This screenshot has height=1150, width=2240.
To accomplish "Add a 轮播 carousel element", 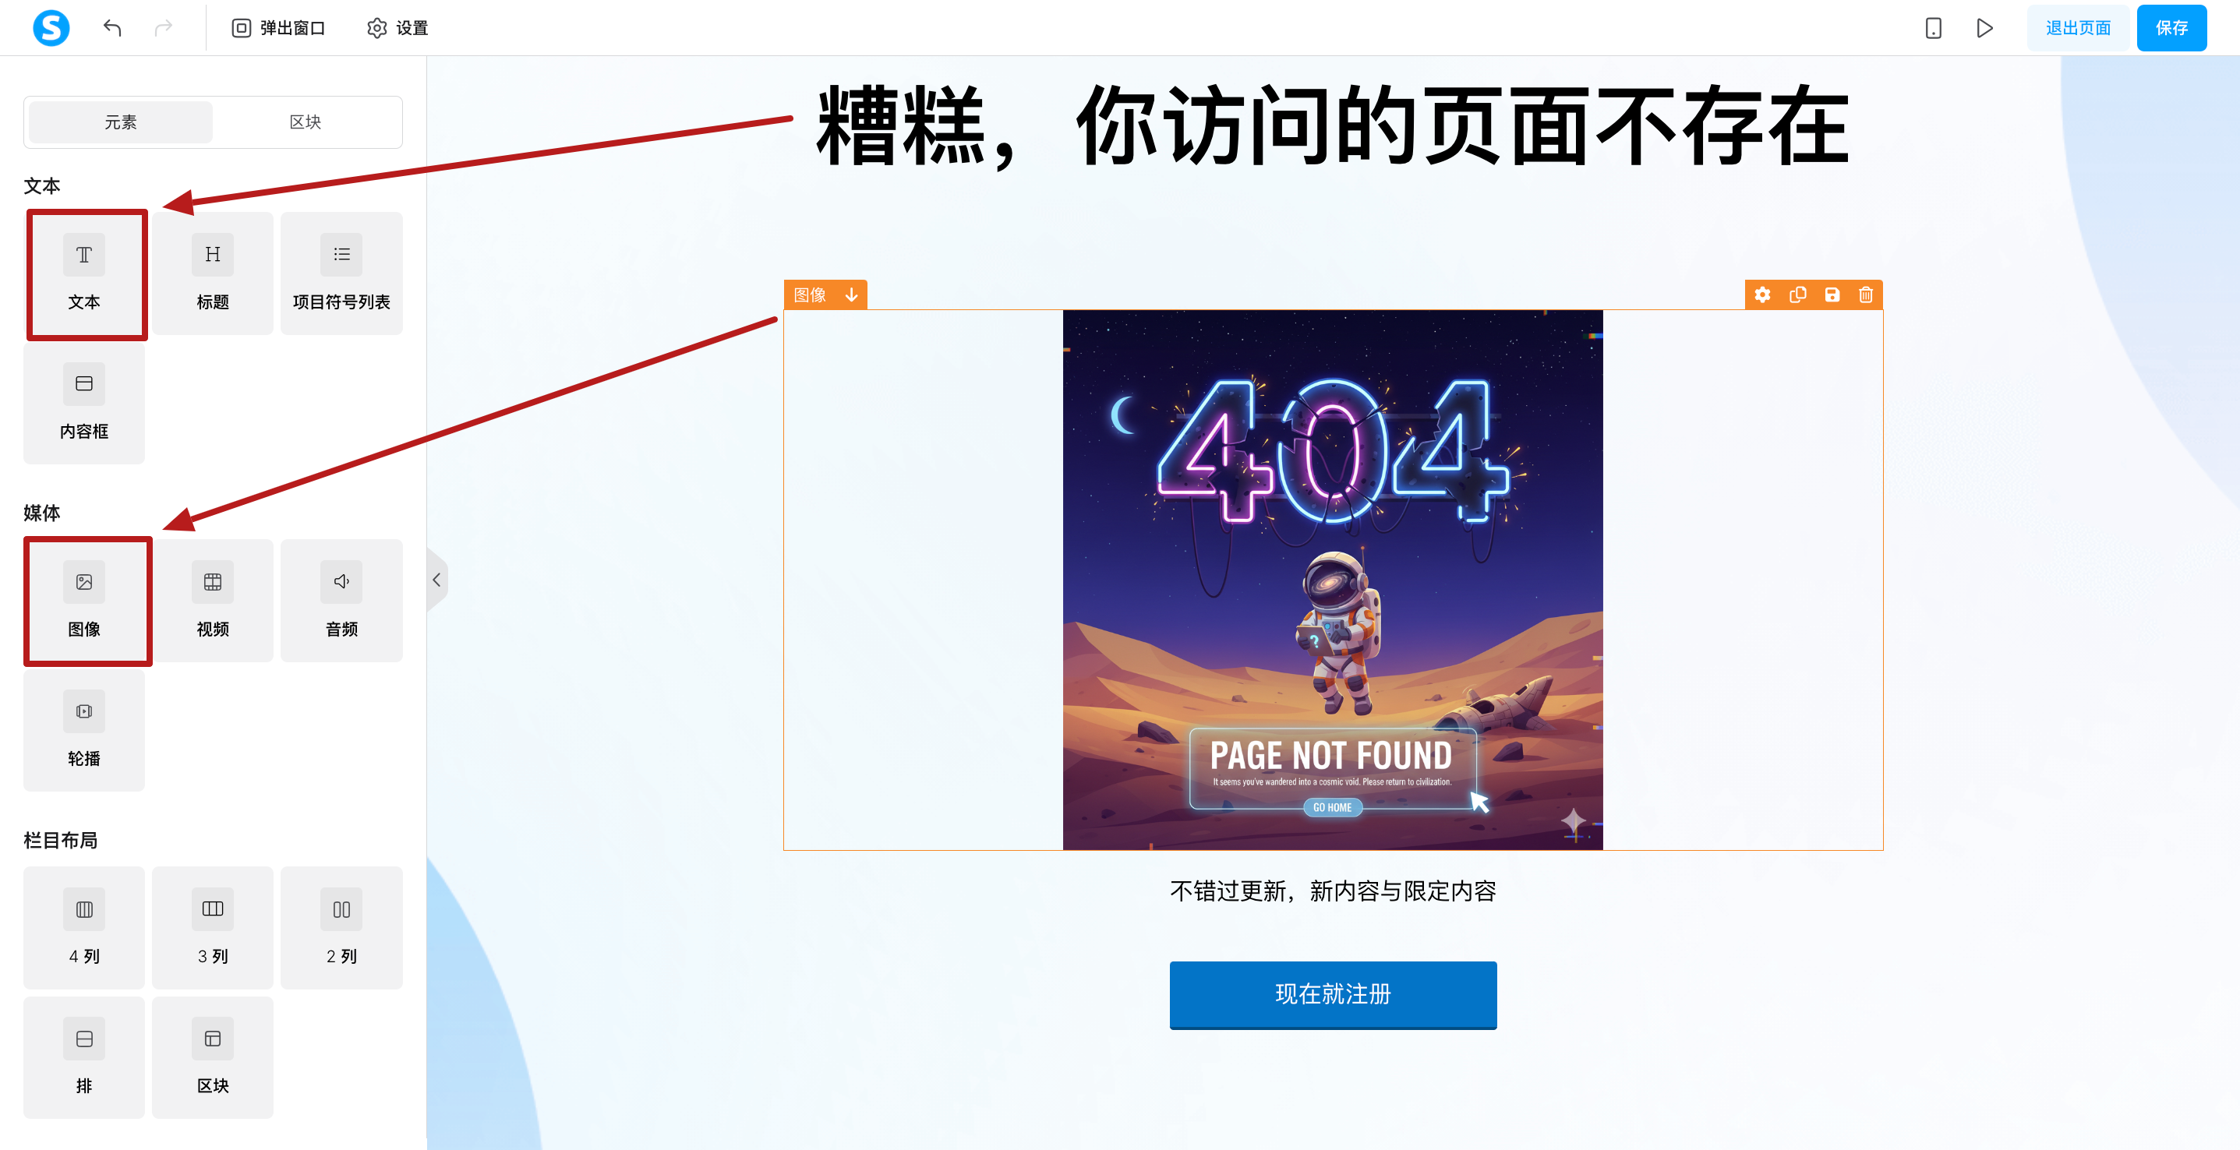I will click(84, 730).
